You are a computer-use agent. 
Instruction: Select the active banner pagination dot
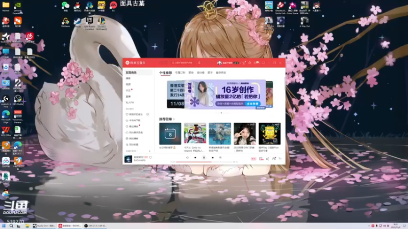pos(221,113)
